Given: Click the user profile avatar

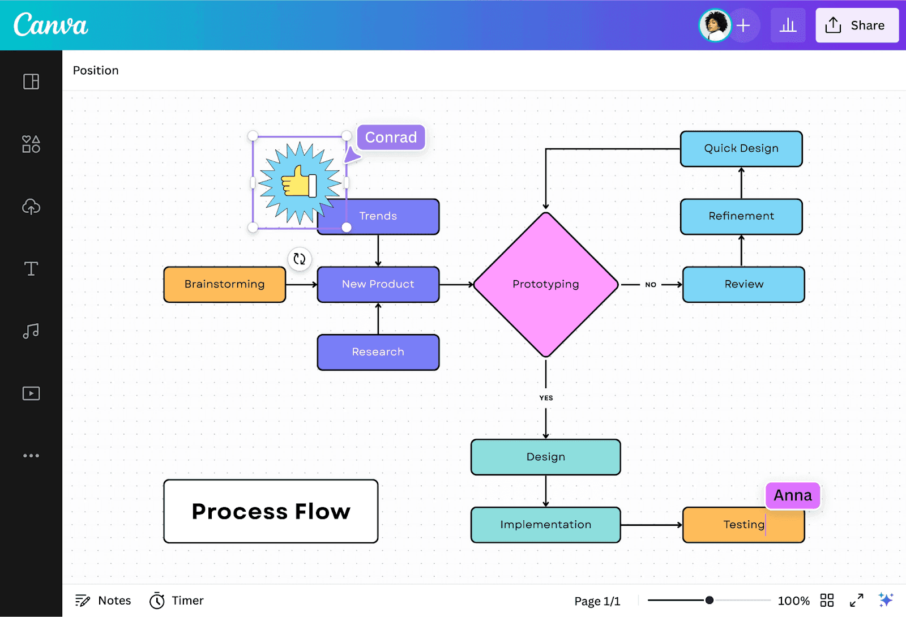Looking at the screenshot, I should click(715, 25).
